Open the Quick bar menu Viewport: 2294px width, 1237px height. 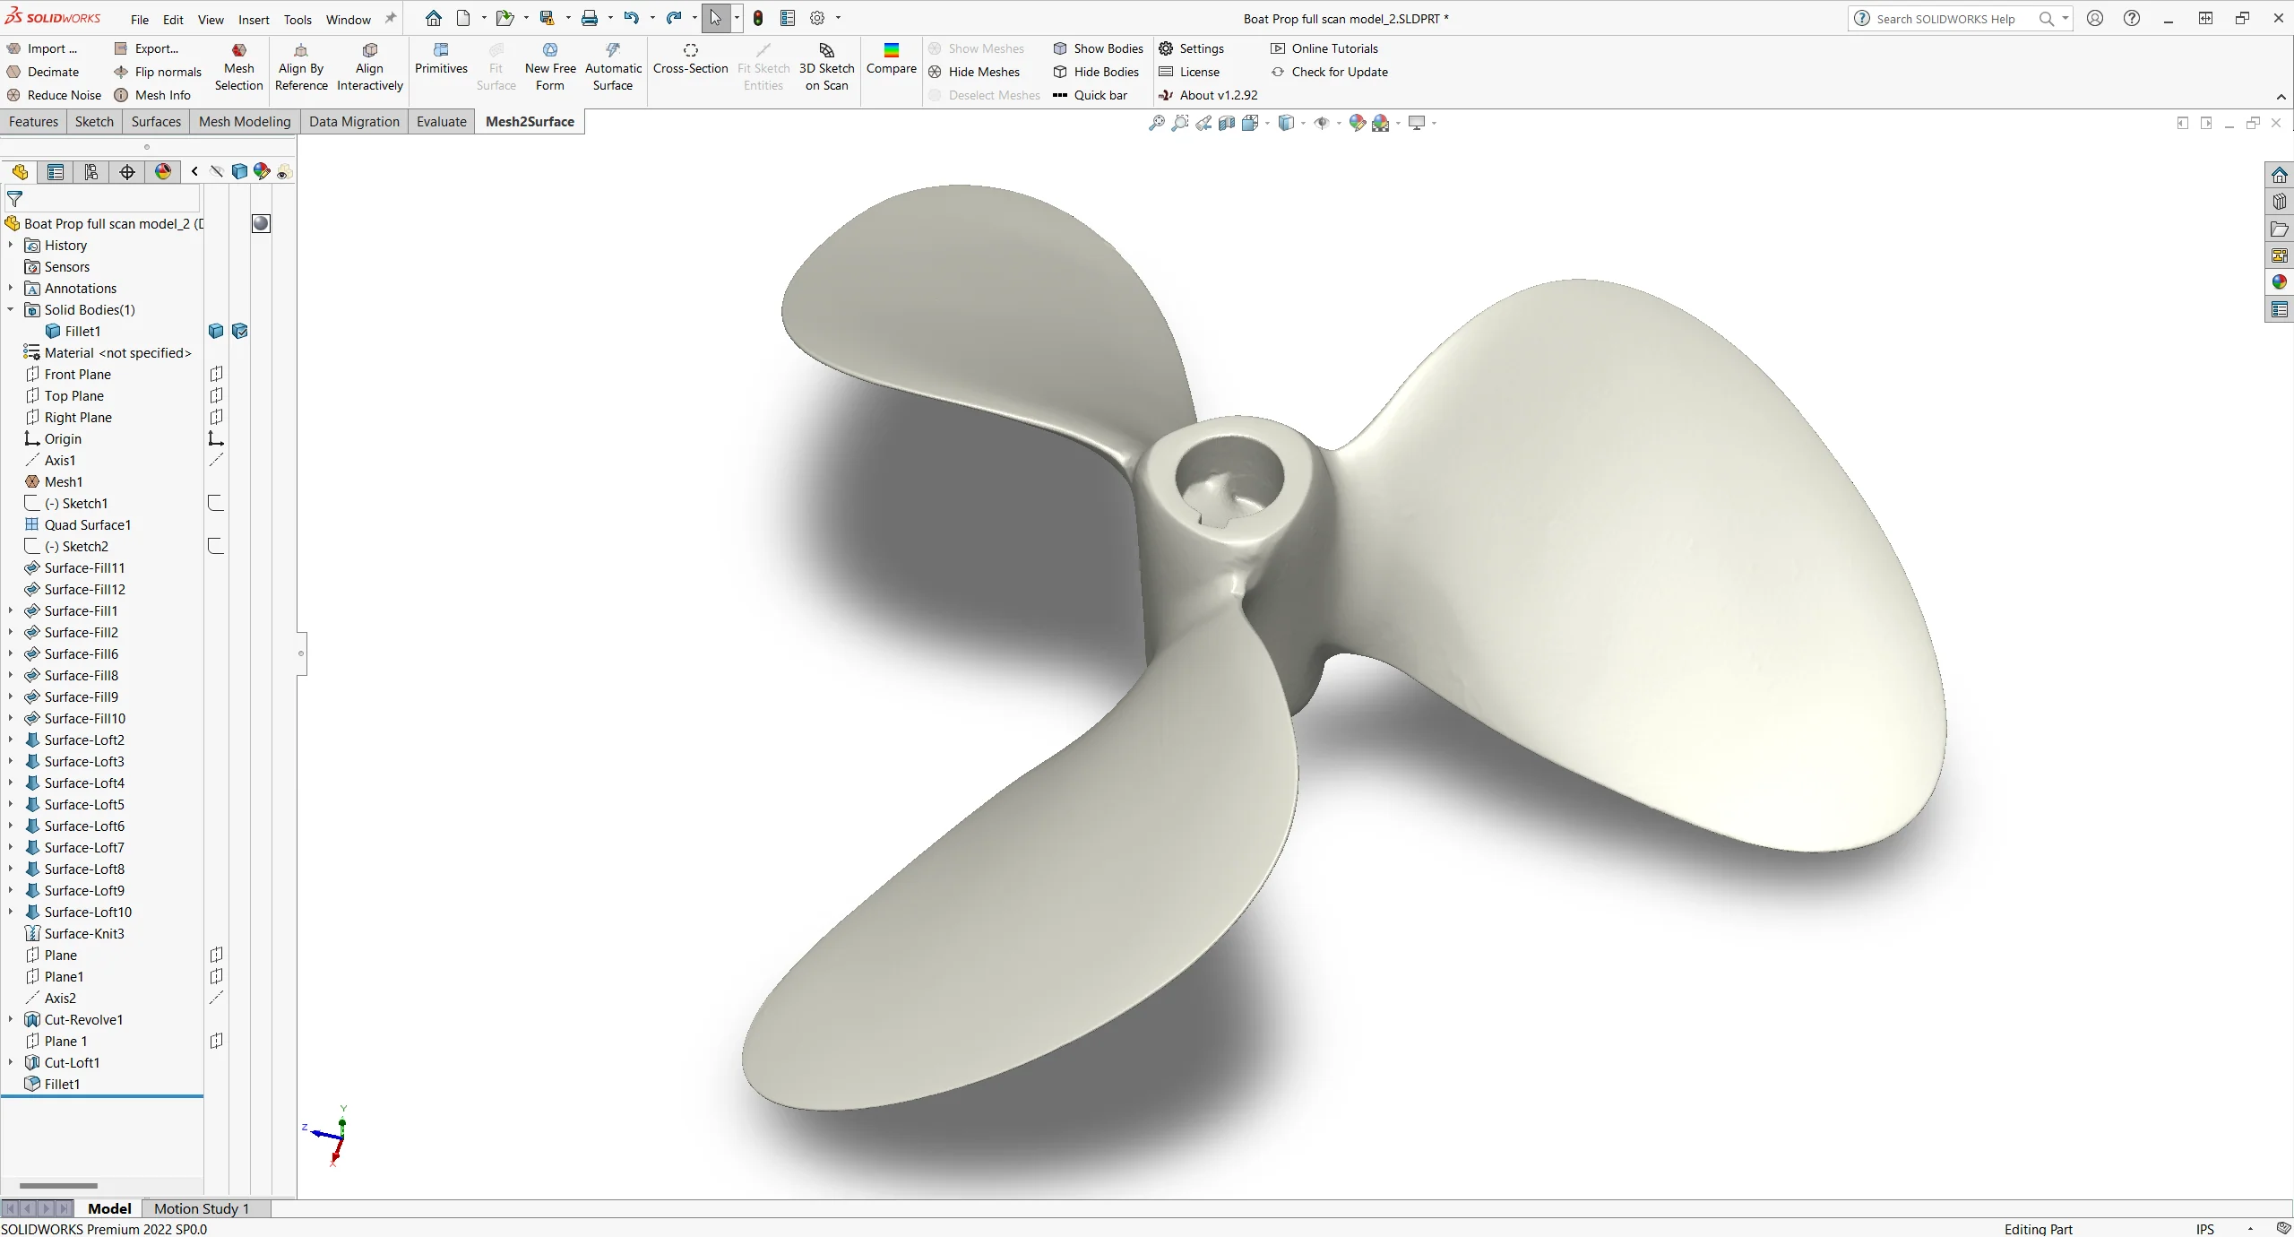click(1100, 94)
